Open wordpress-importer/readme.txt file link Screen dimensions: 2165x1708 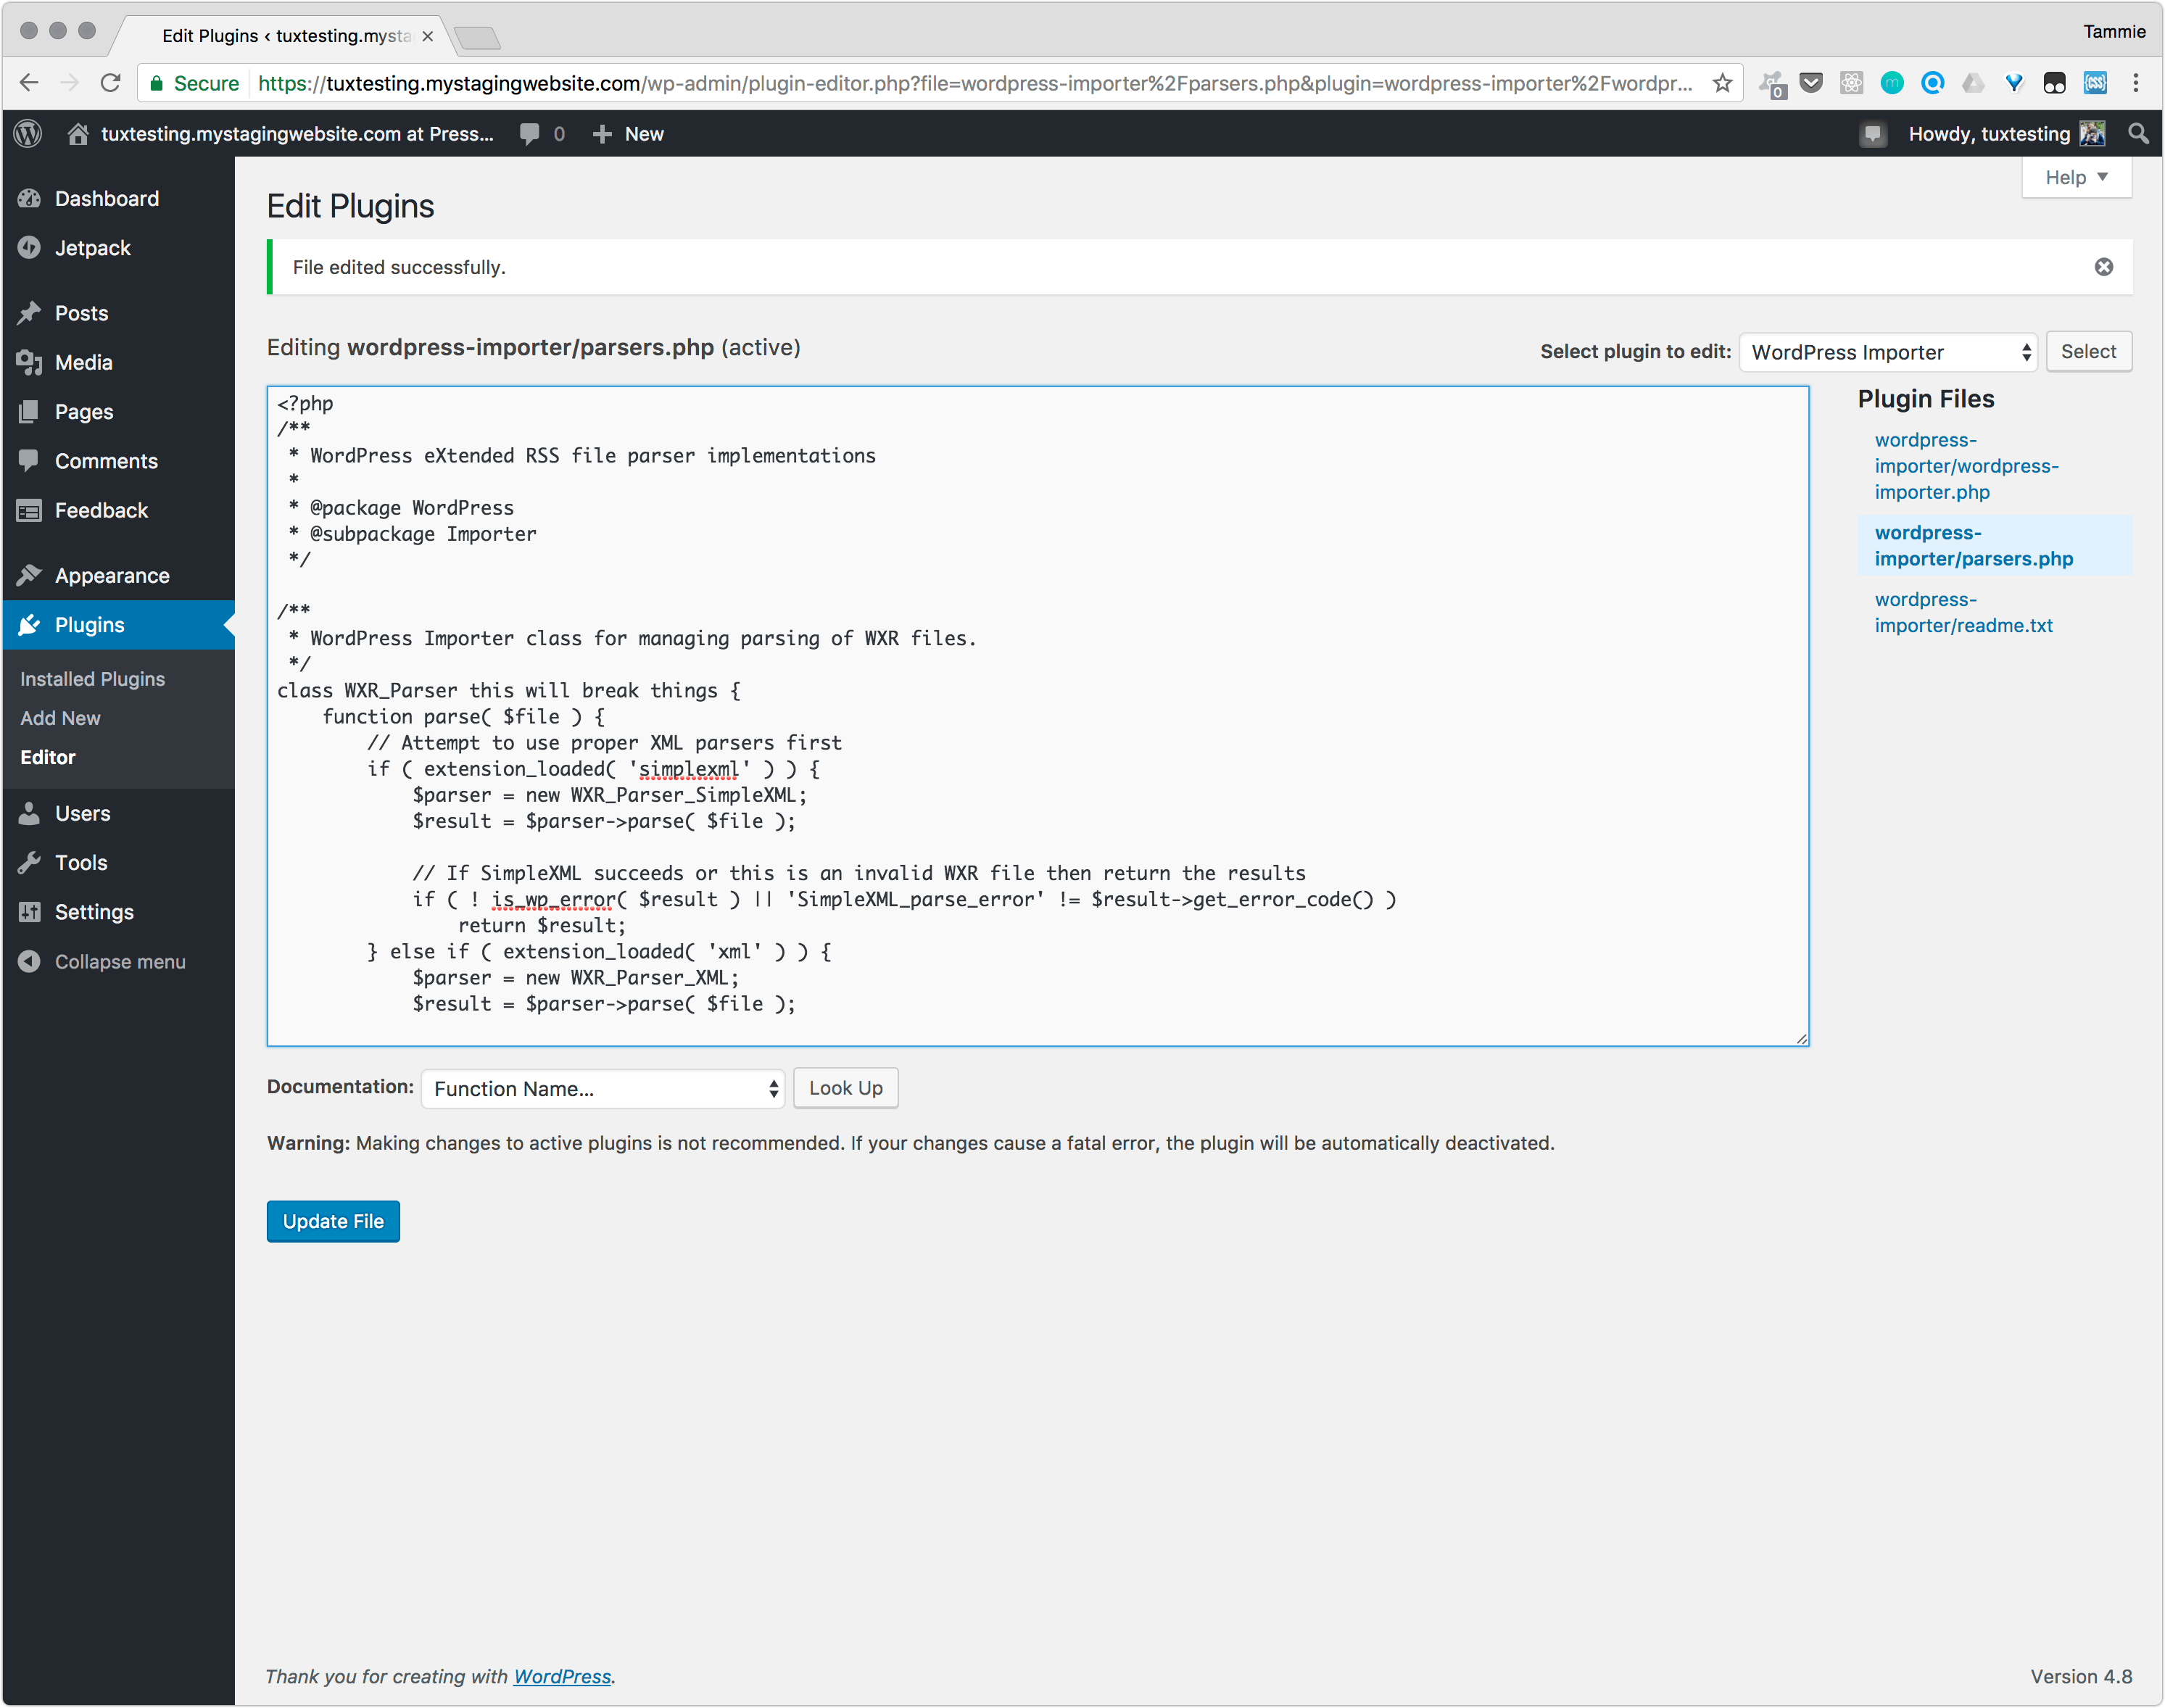pos(1963,612)
